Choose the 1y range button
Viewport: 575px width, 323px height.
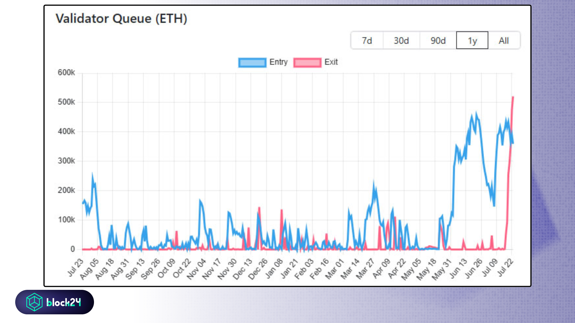coord(472,40)
